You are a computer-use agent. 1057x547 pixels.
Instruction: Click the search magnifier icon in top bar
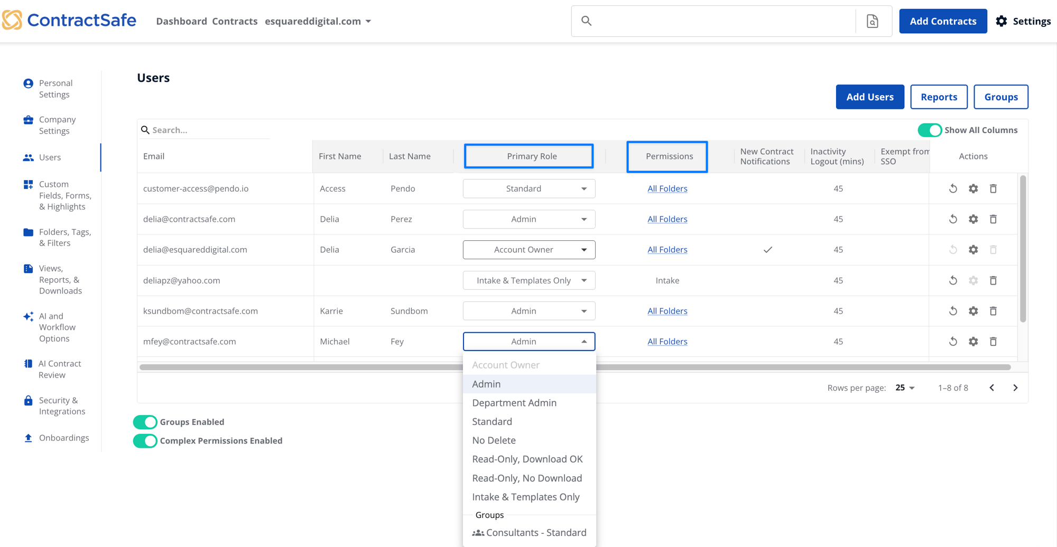(x=586, y=21)
